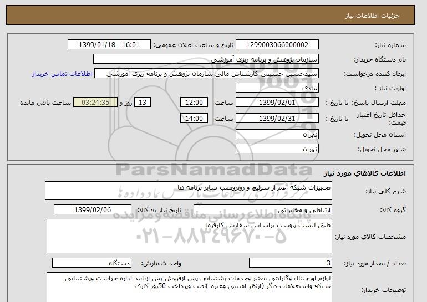
Task: Click the label حداقل تاریخ اعتبار قیمت
Action: click(x=382, y=119)
